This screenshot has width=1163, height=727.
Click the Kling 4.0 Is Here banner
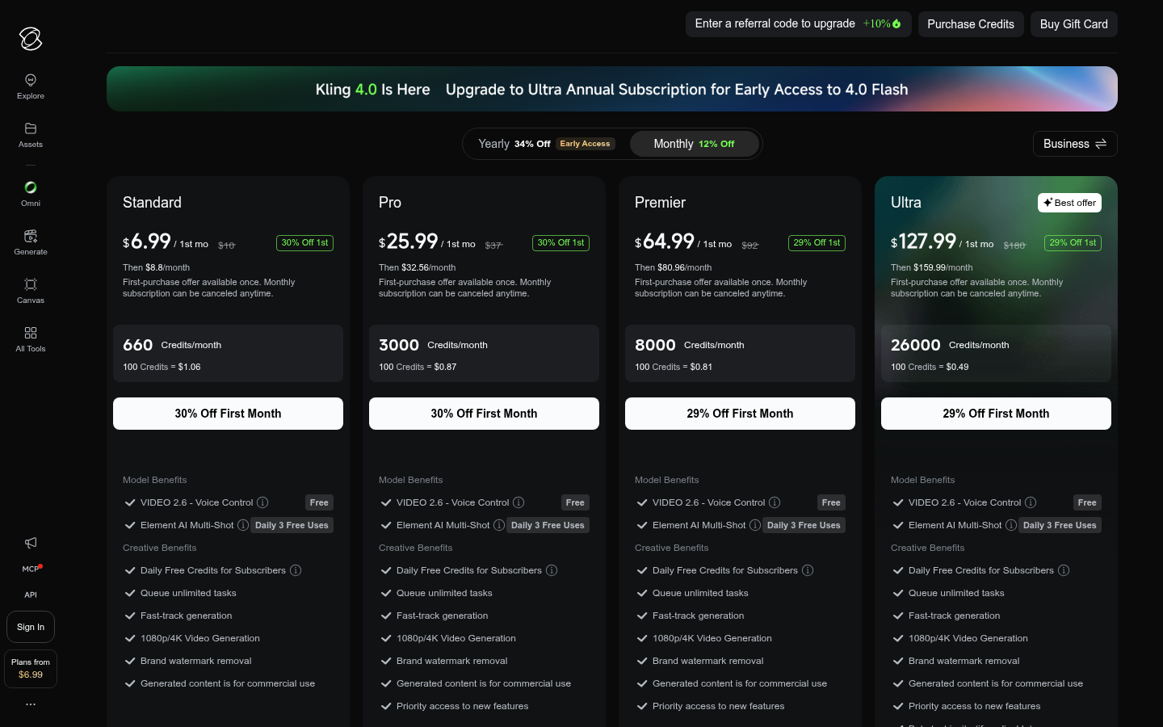pos(612,89)
